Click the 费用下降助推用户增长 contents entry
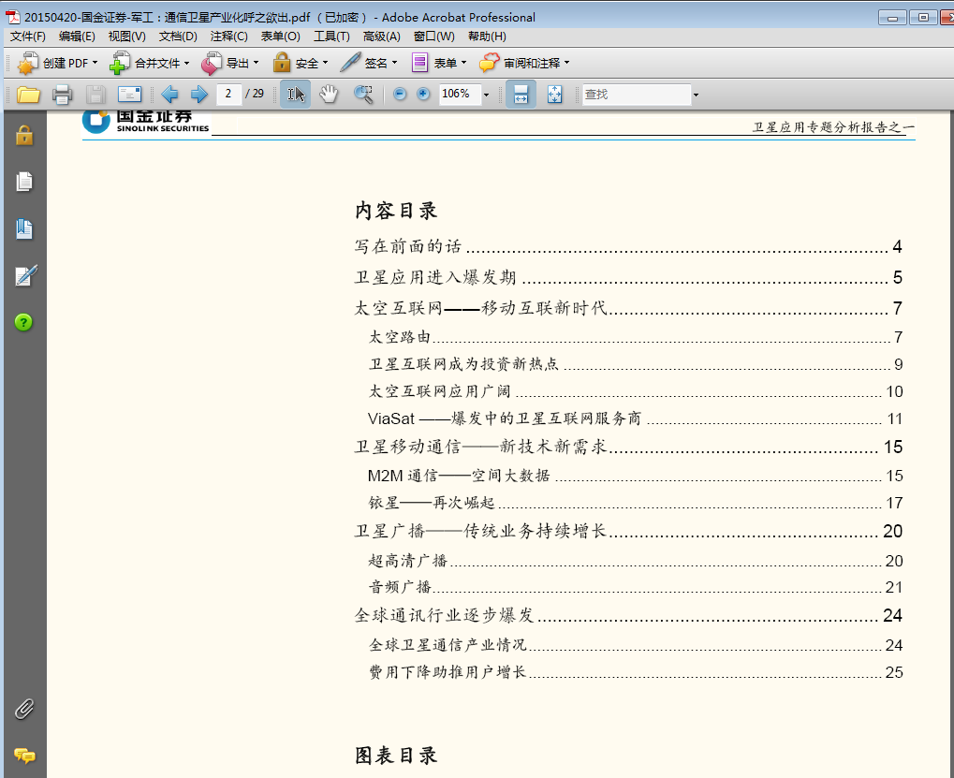Viewport: 954px width, 778px height. tap(635, 672)
